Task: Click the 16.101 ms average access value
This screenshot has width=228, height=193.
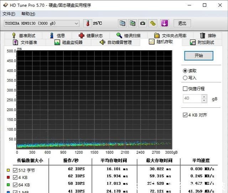Action: [x=117, y=169]
